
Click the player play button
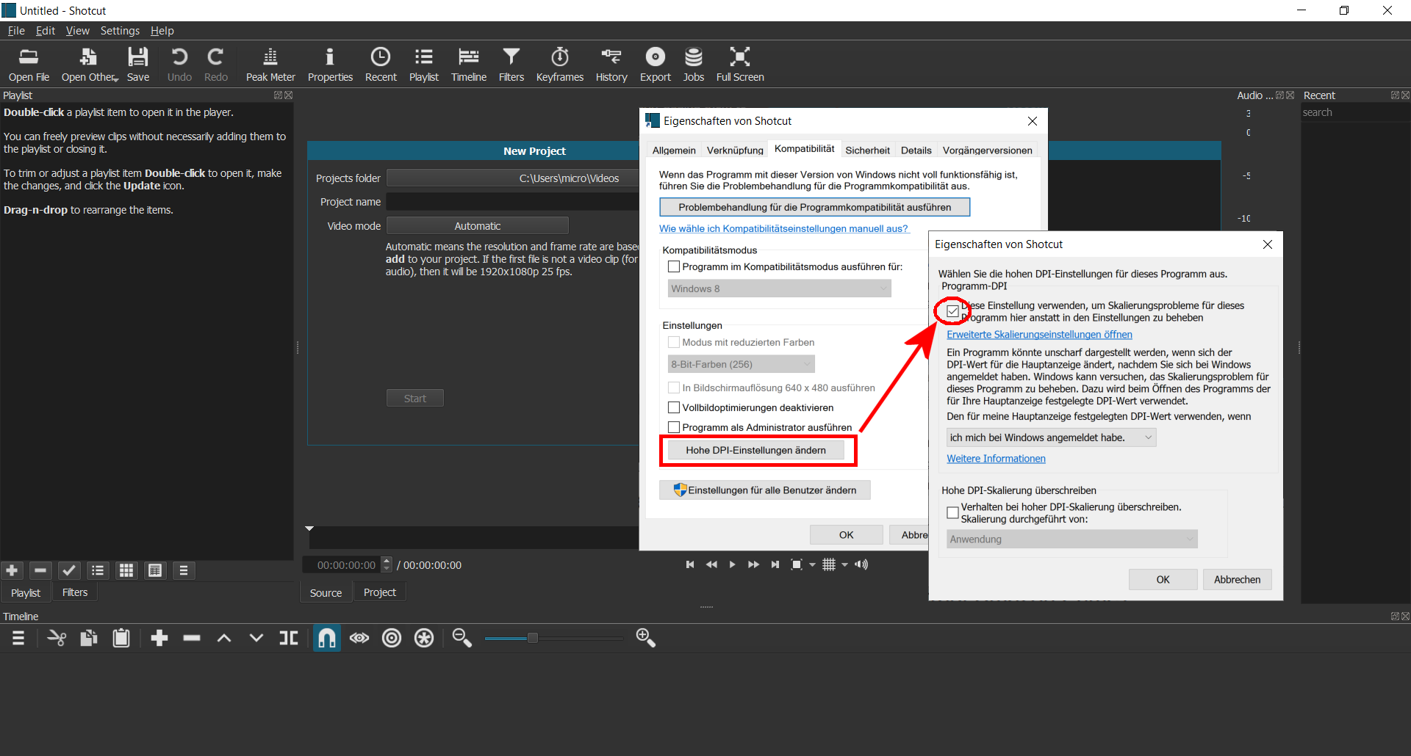click(732, 564)
